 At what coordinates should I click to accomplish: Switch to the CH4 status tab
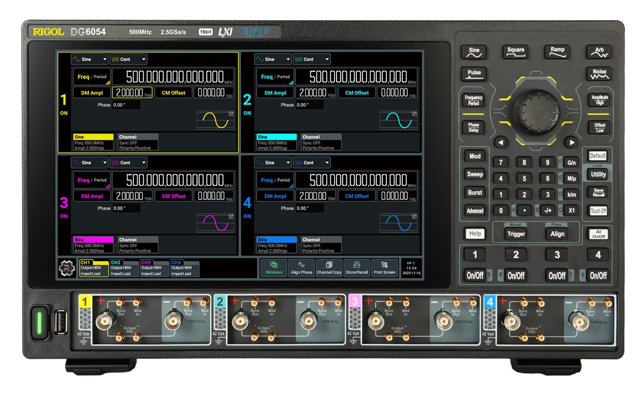point(184,268)
